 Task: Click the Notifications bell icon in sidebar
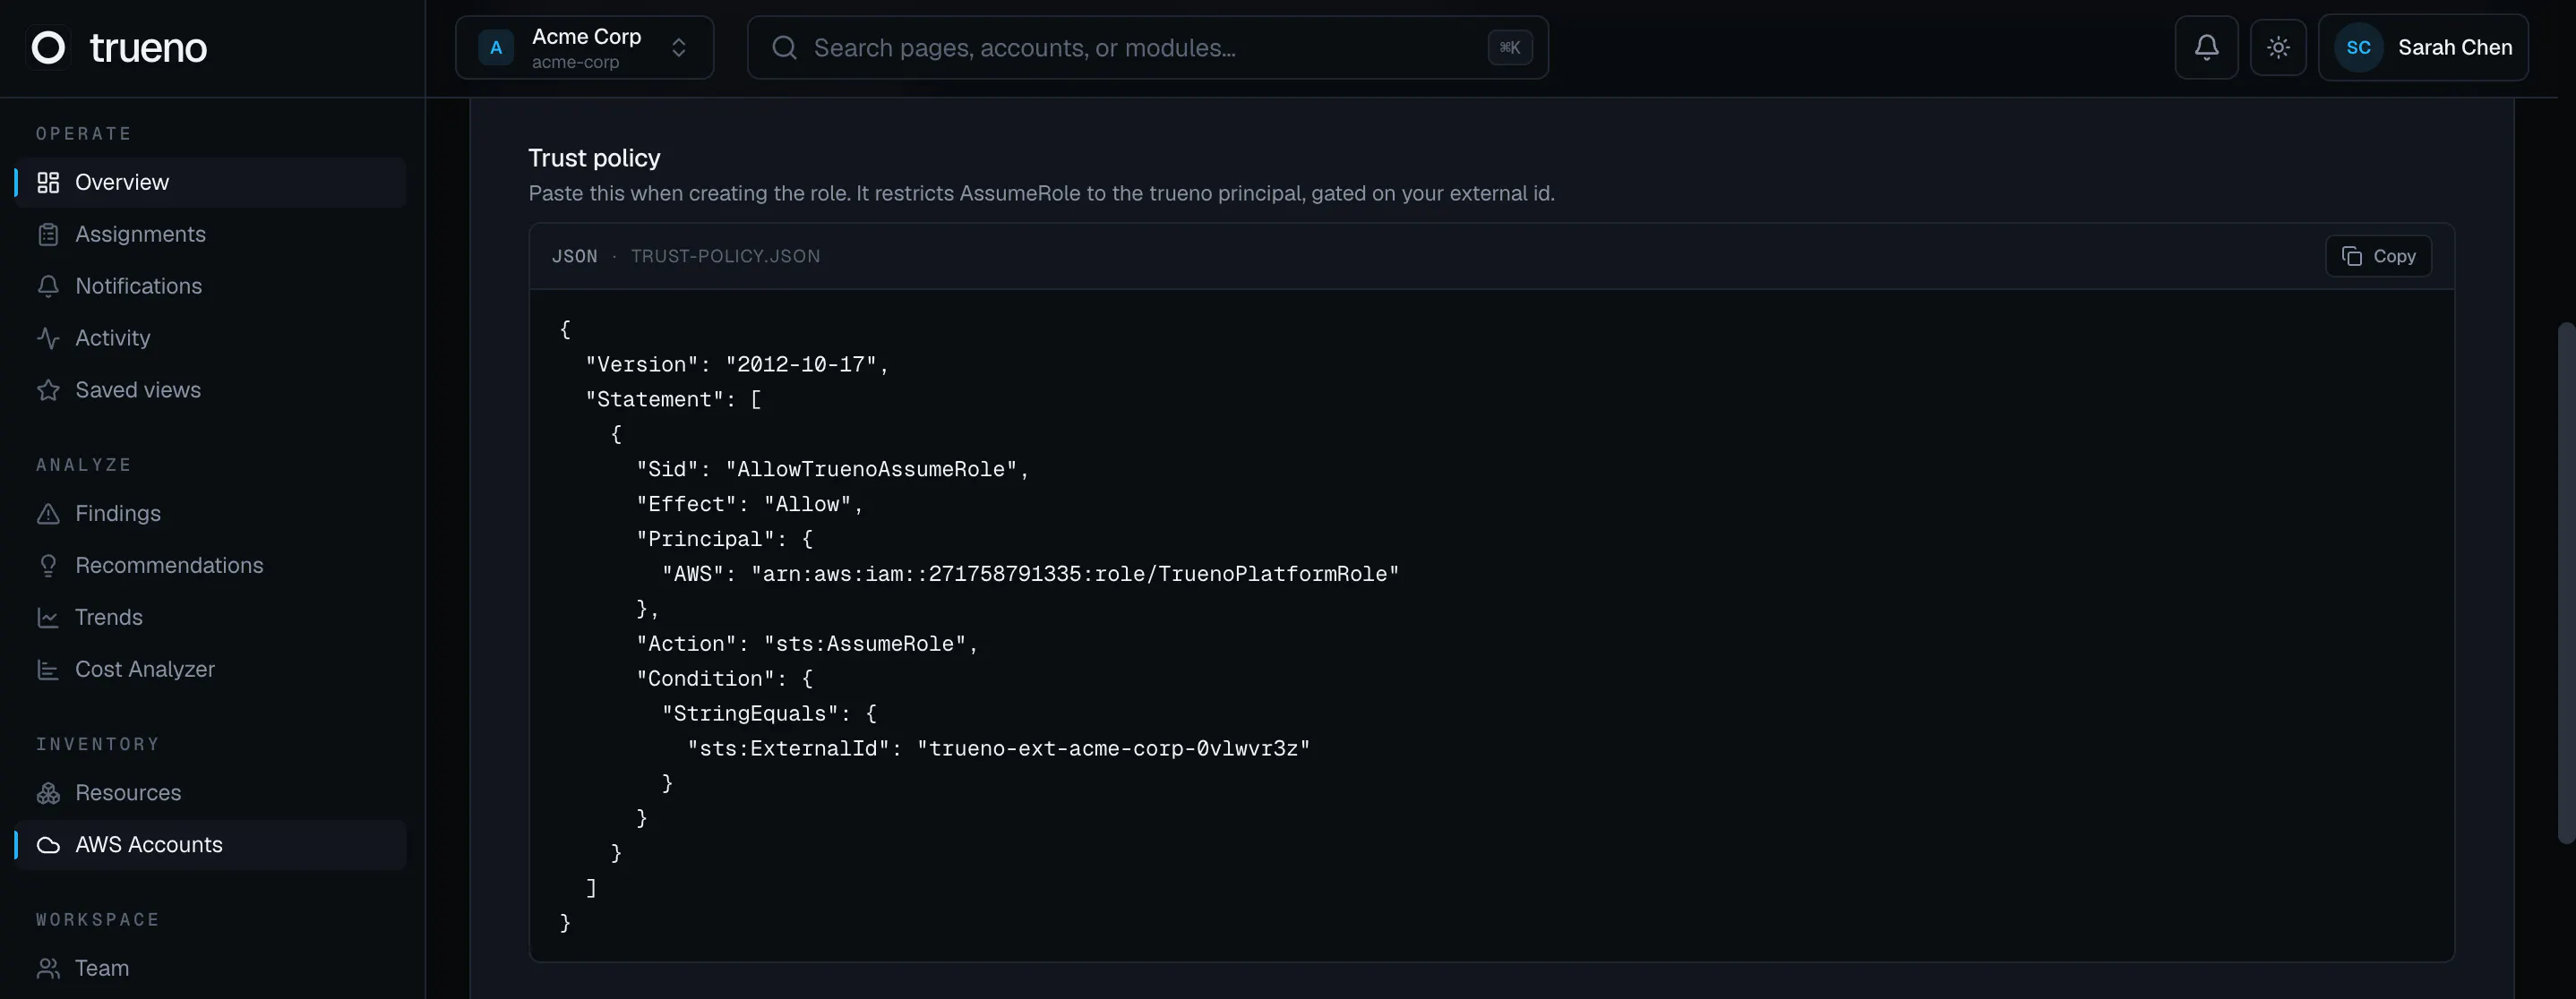point(48,286)
